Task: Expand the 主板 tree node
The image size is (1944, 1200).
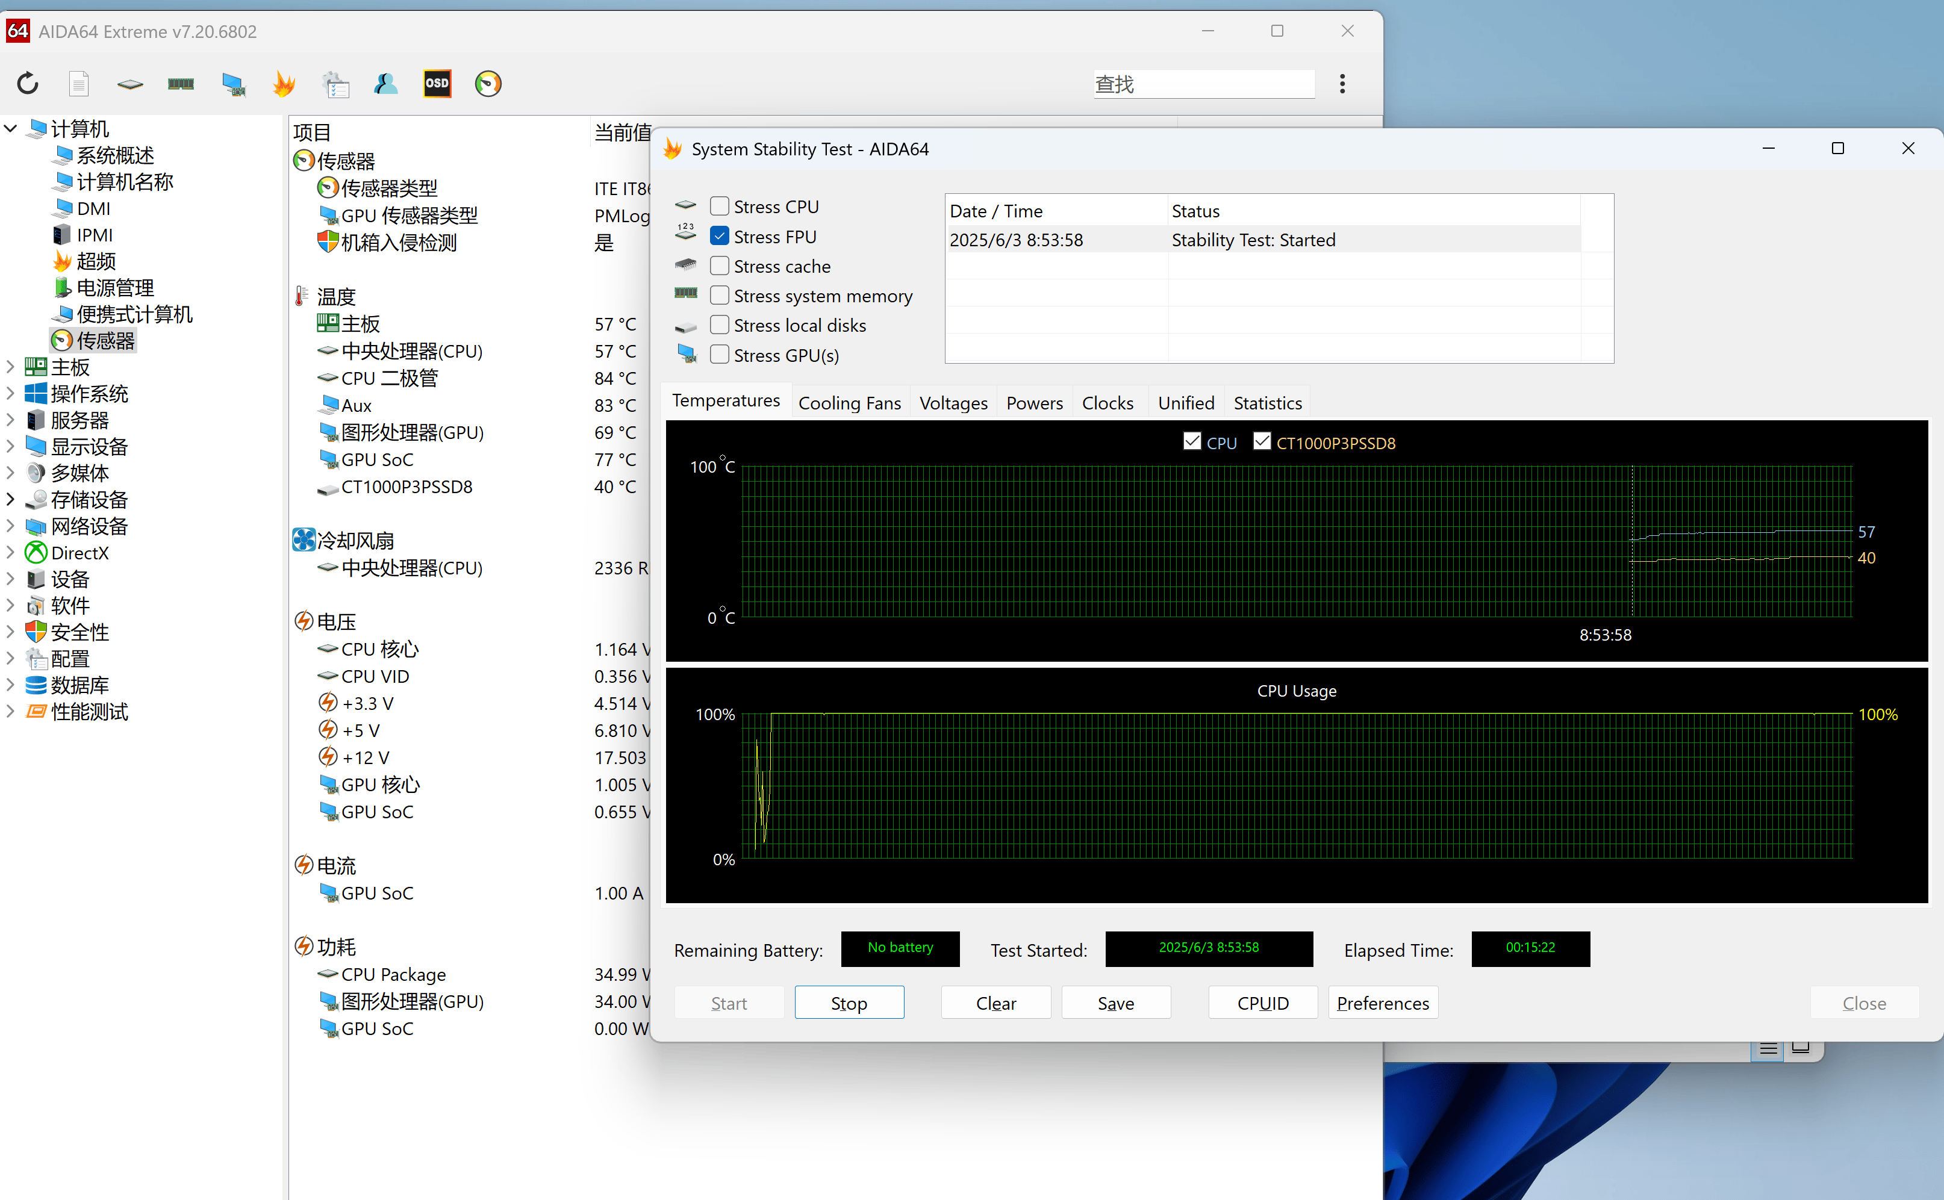Action: pyautogui.click(x=10, y=367)
